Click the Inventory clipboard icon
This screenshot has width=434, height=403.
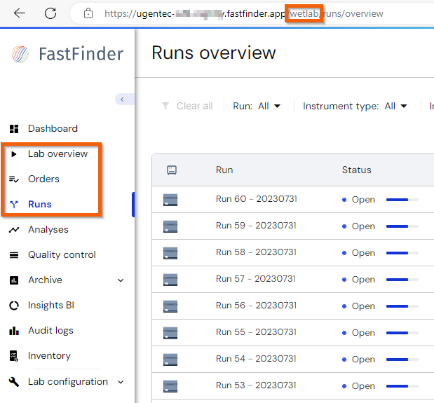click(x=14, y=356)
